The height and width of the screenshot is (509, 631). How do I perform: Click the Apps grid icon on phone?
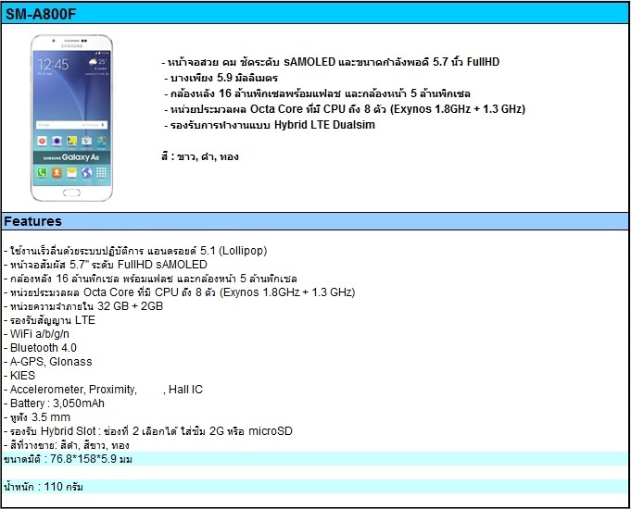click(x=101, y=173)
